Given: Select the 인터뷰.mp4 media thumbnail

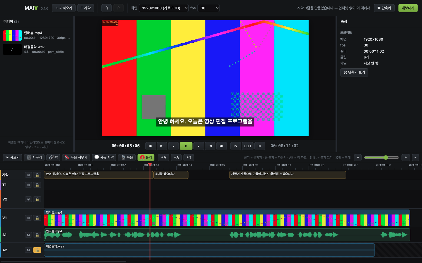Looking at the screenshot, I should [12, 35].
